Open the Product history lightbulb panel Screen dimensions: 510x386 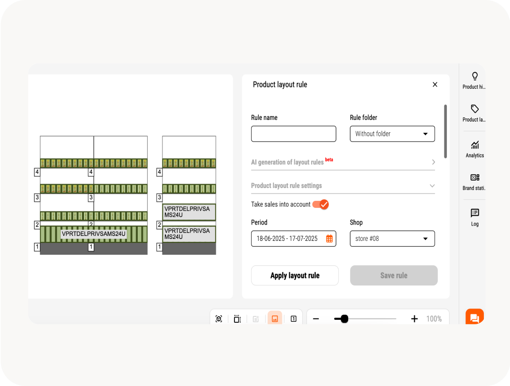point(474,80)
